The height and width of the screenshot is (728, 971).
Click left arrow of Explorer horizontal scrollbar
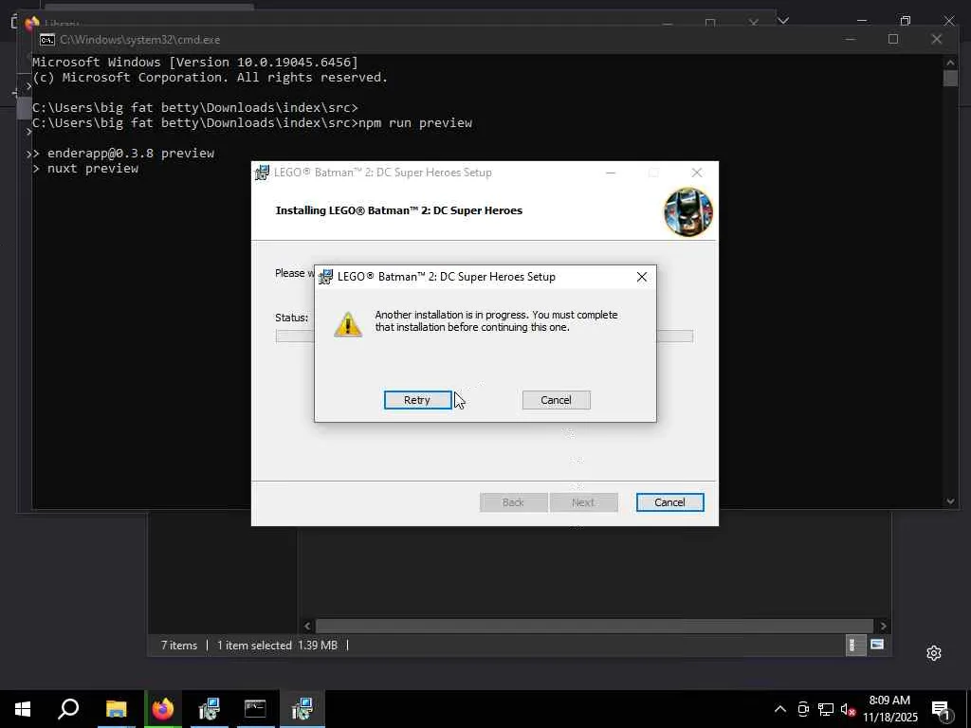(x=307, y=626)
